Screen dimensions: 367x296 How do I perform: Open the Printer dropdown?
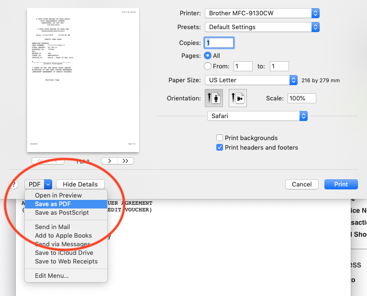click(x=262, y=13)
